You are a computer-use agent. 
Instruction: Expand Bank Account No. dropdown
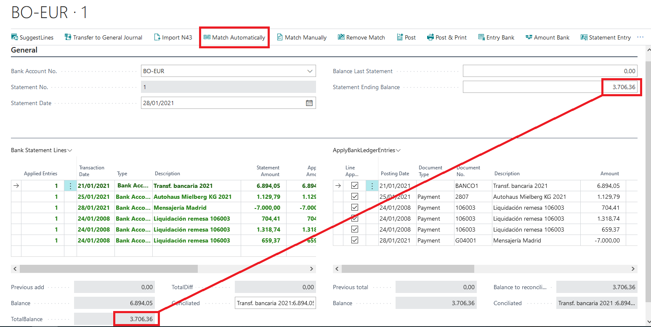pos(310,71)
